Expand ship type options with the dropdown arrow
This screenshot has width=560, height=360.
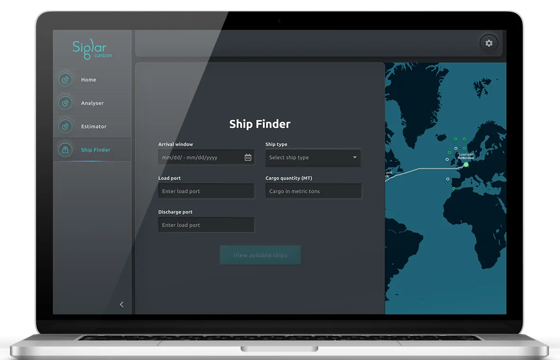[354, 157]
